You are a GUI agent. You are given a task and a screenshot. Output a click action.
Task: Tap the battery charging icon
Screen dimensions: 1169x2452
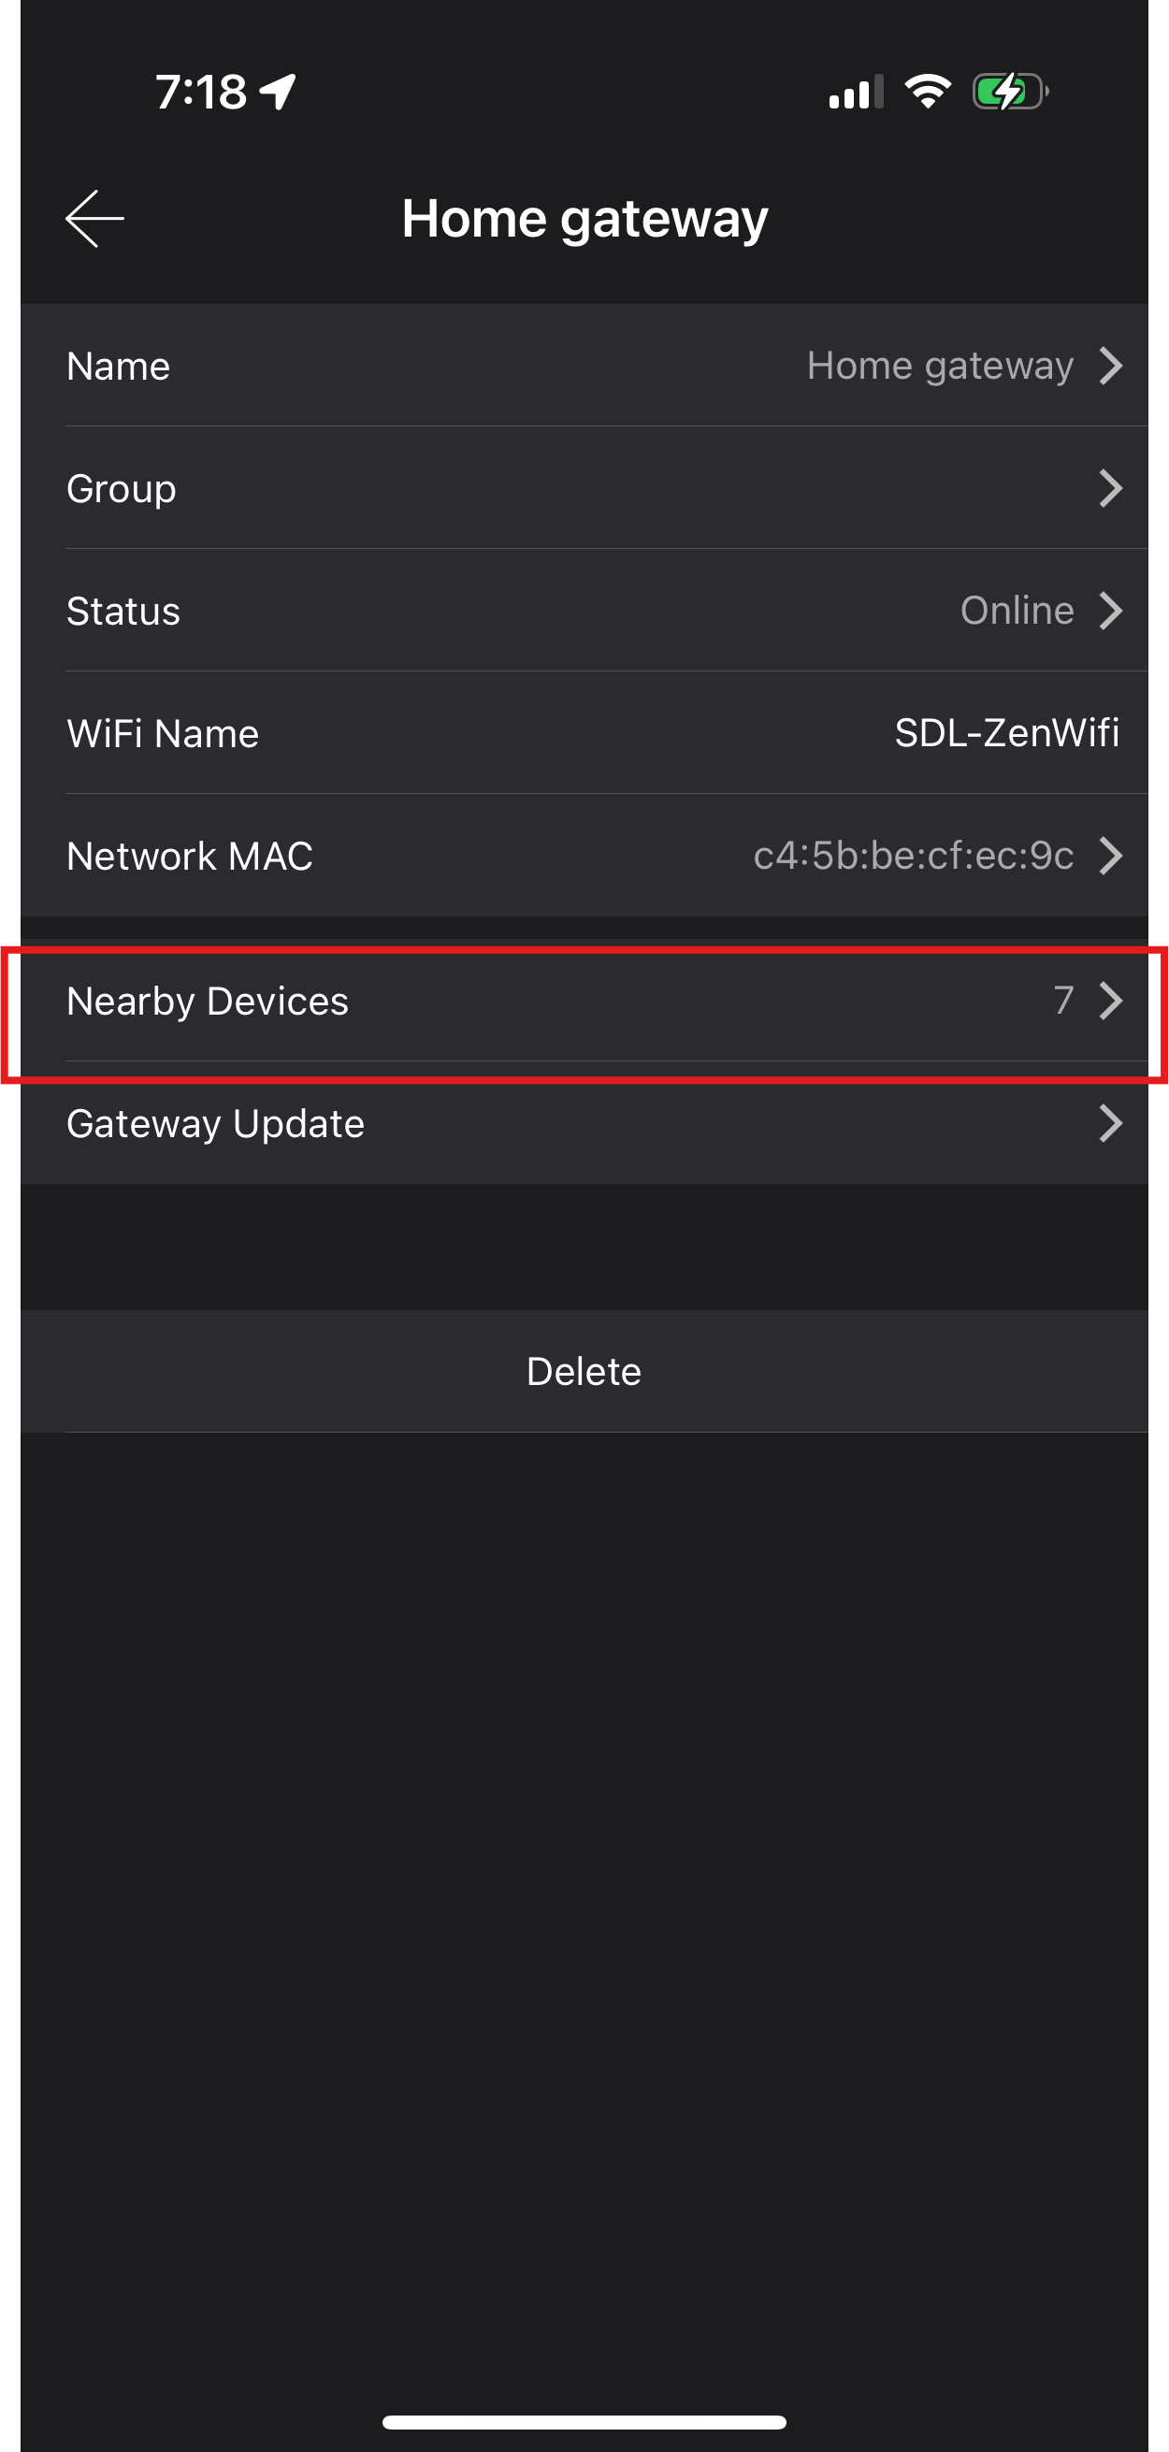click(x=1009, y=93)
